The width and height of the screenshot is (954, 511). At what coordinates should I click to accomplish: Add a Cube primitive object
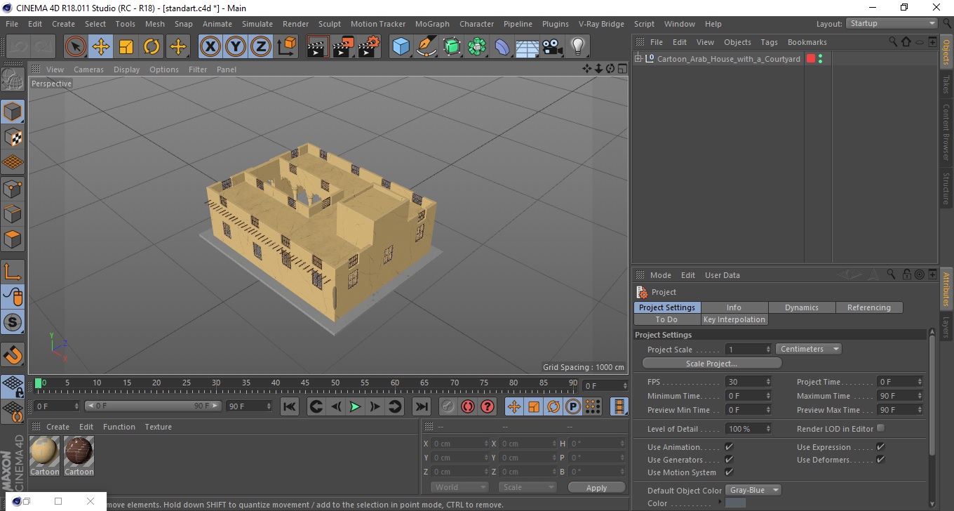(x=401, y=47)
